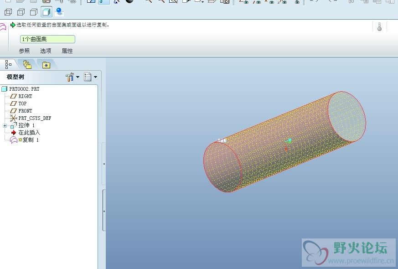Open the 选项 panel tab

[46, 51]
